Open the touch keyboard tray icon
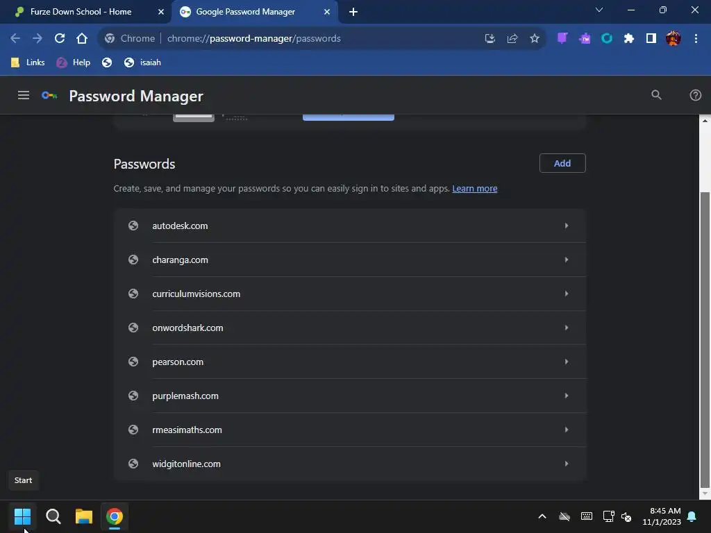 (586, 516)
